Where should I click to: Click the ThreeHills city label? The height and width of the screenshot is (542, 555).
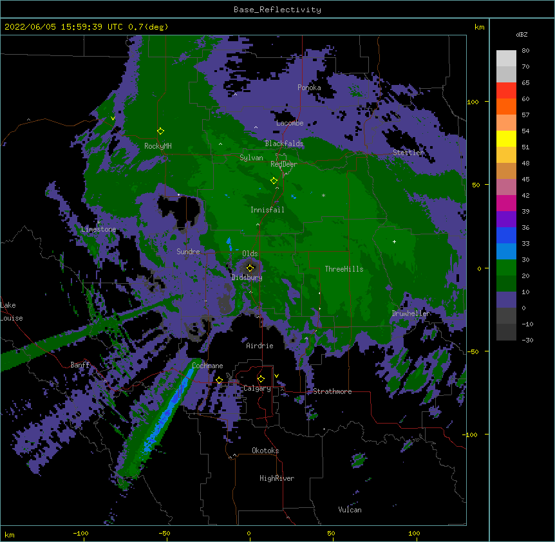tap(344, 269)
